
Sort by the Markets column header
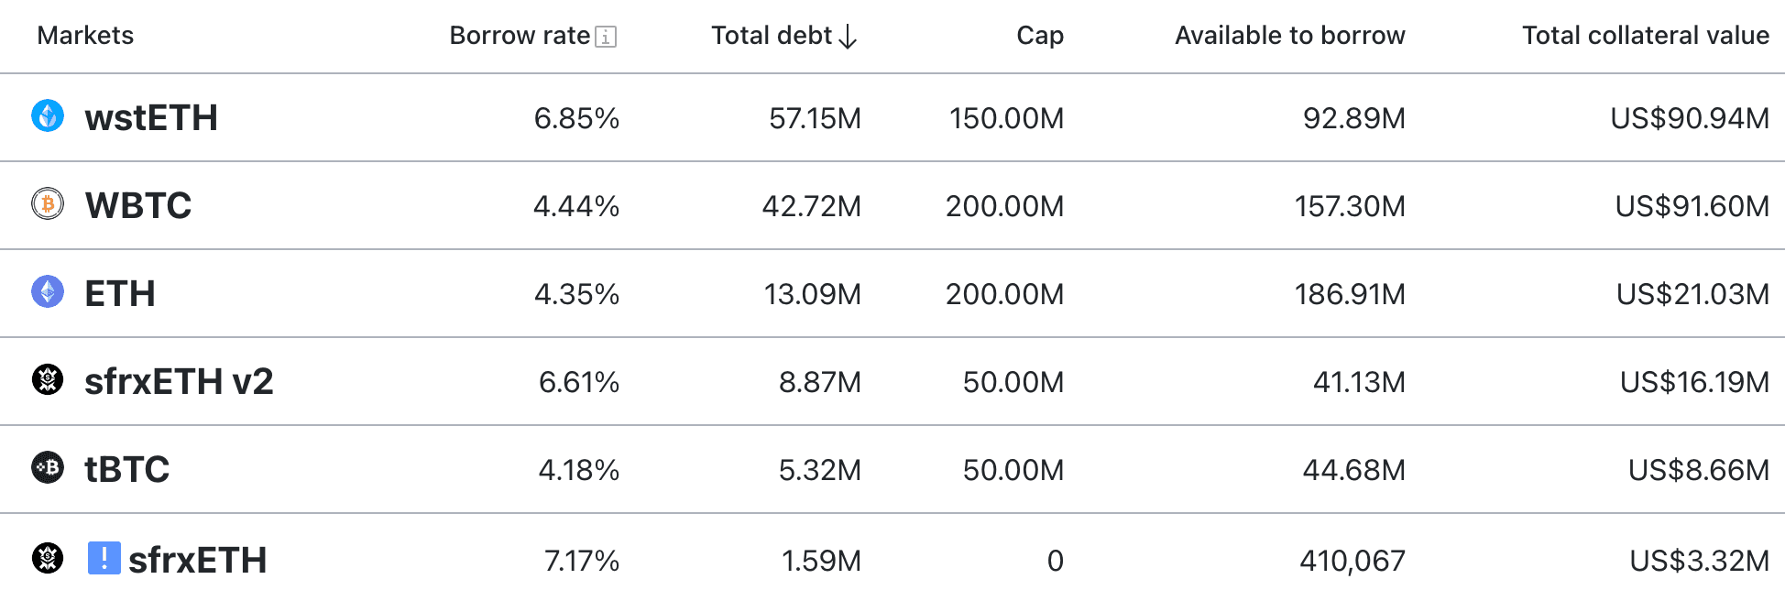[x=84, y=36]
